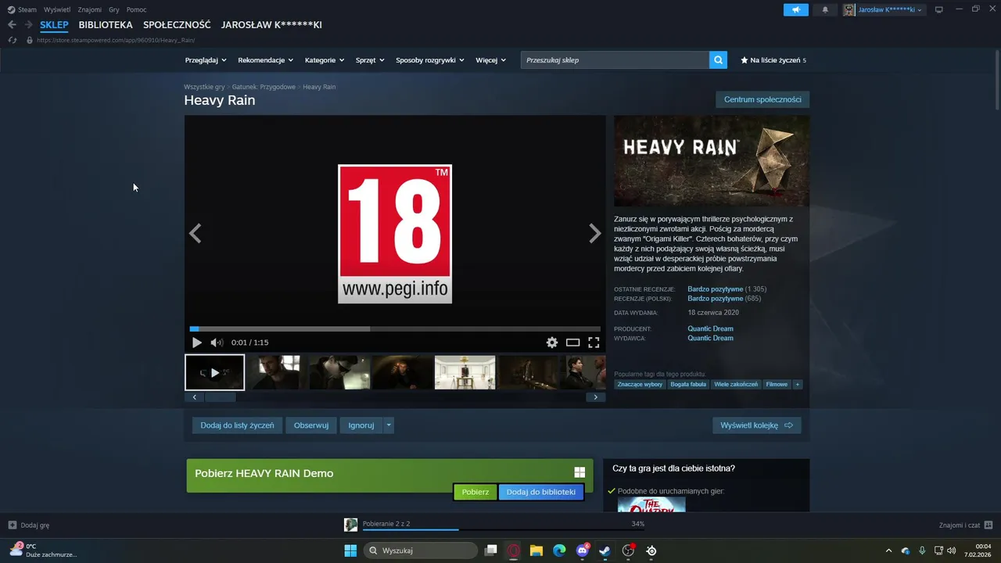Expand Przeglądaj store menu
The height and width of the screenshot is (563, 1001).
click(206, 59)
